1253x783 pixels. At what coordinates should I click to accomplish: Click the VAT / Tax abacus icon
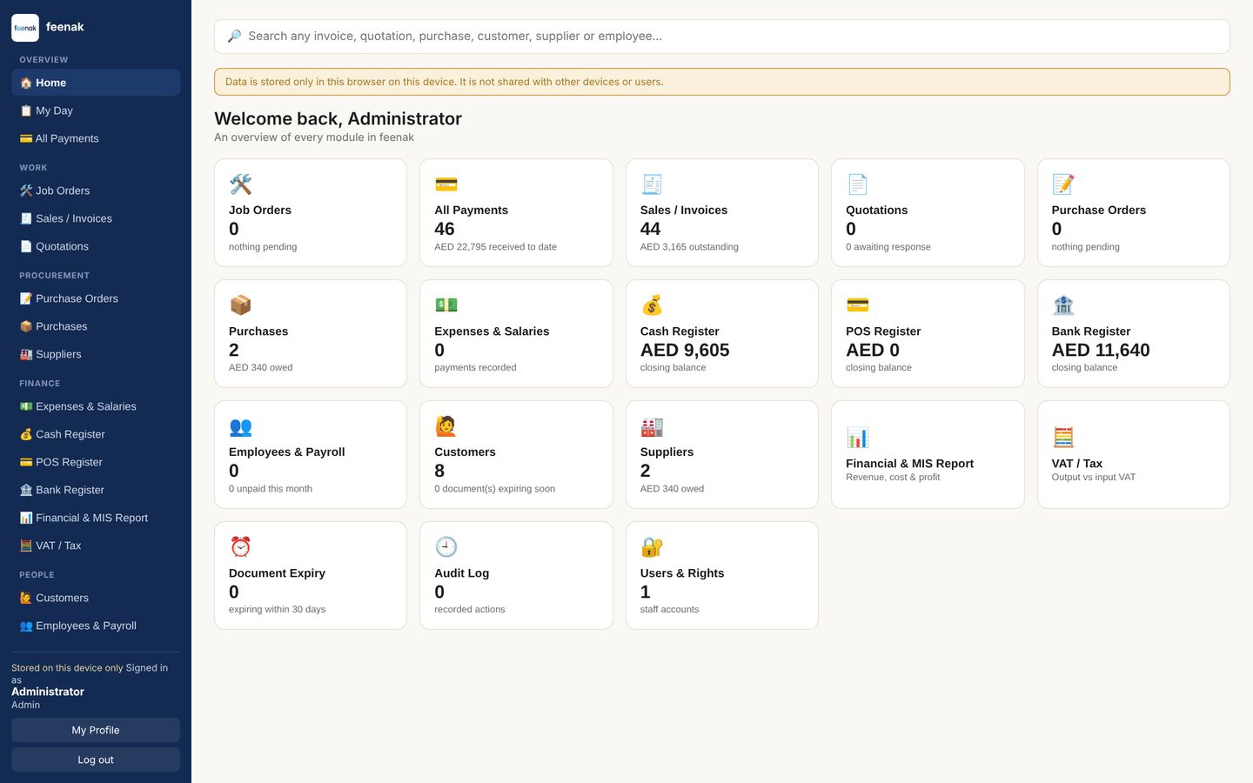pyautogui.click(x=1063, y=438)
